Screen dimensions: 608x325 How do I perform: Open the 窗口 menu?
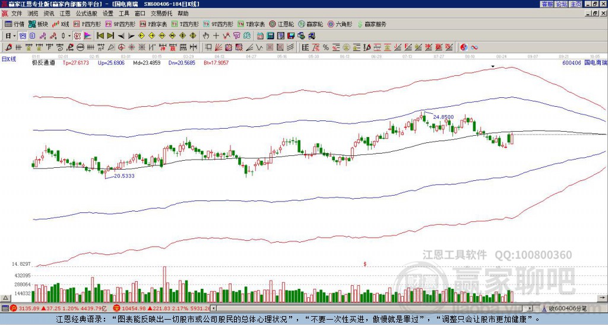(140, 14)
